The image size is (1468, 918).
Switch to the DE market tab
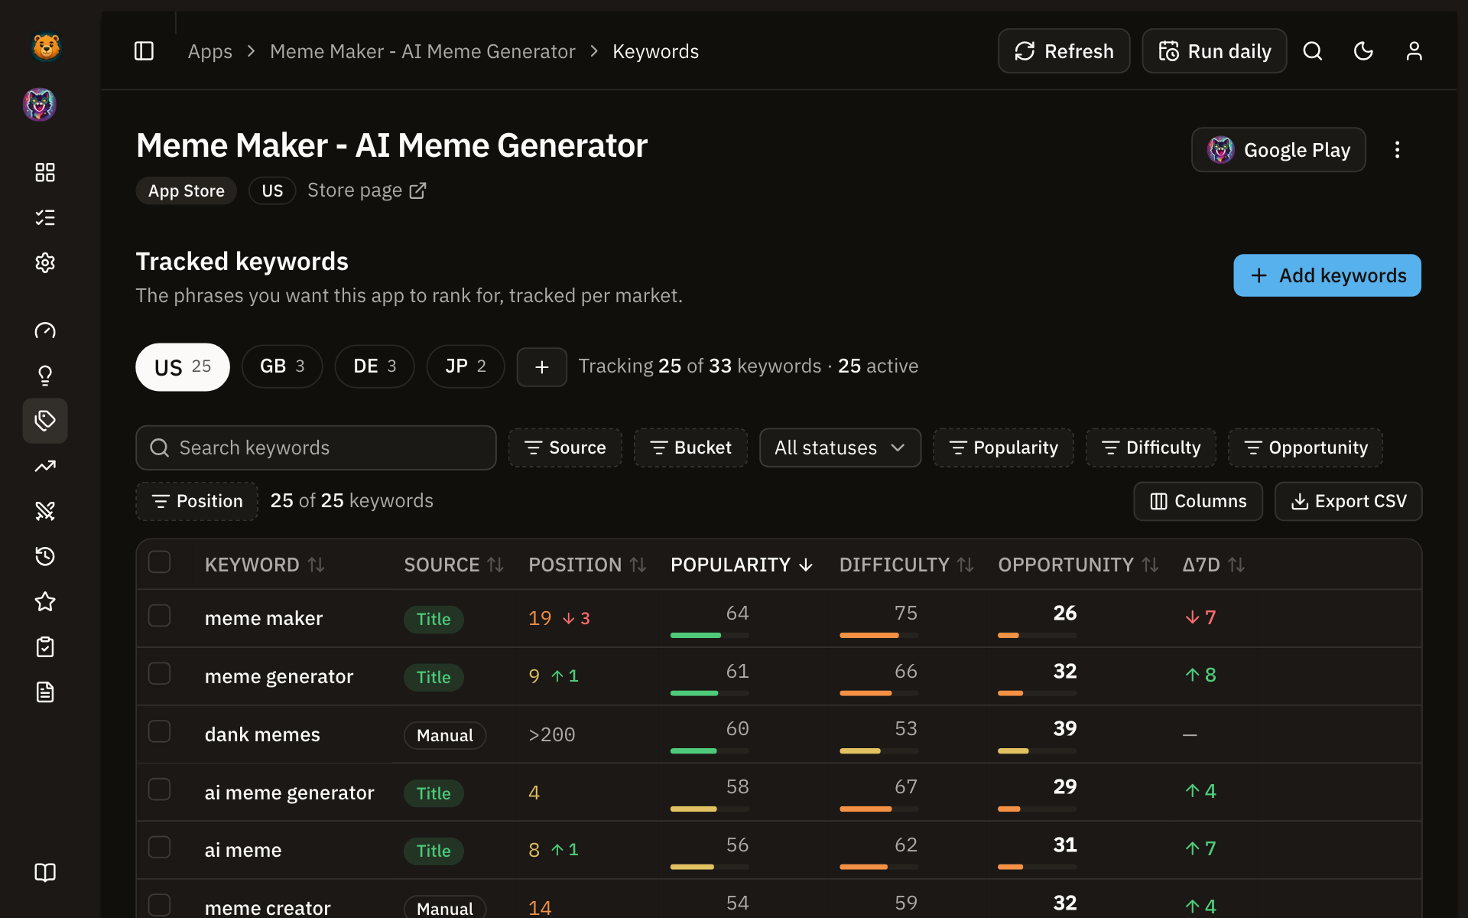click(375, 366)
